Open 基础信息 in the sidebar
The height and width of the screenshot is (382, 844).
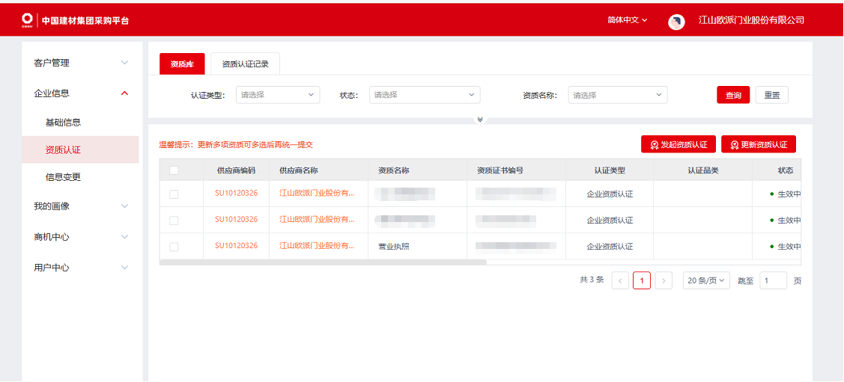tap(63, 123)
